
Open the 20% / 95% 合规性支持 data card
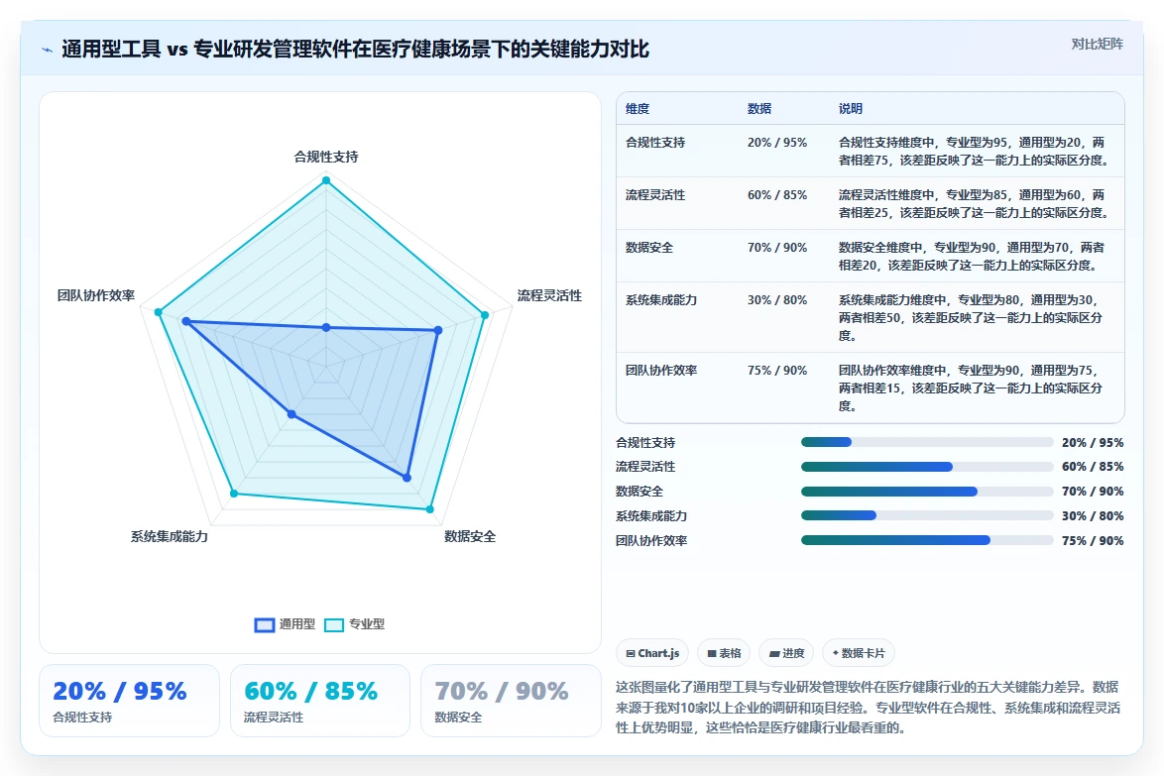point(129,701)
